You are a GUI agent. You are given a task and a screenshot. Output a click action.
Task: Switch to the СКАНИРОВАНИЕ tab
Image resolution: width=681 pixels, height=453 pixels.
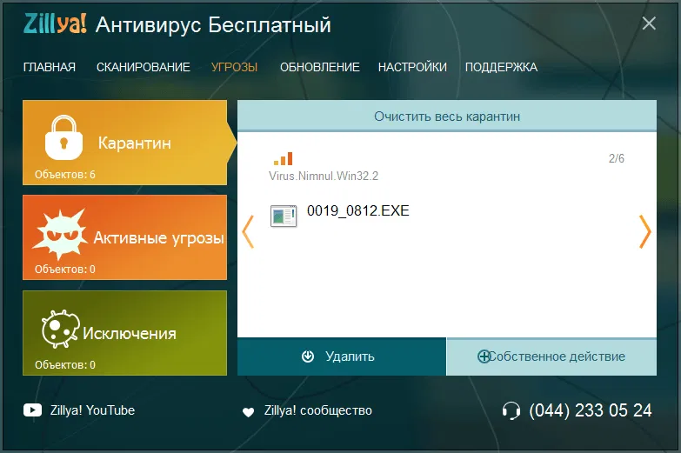[x=144, y=67]
